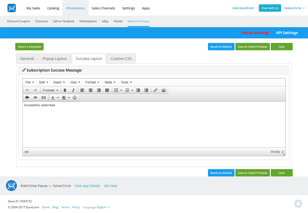The width and height of the screenshot is (308, 213).
Task: Undo the last edit in the editor
Action: coord(27,90)
